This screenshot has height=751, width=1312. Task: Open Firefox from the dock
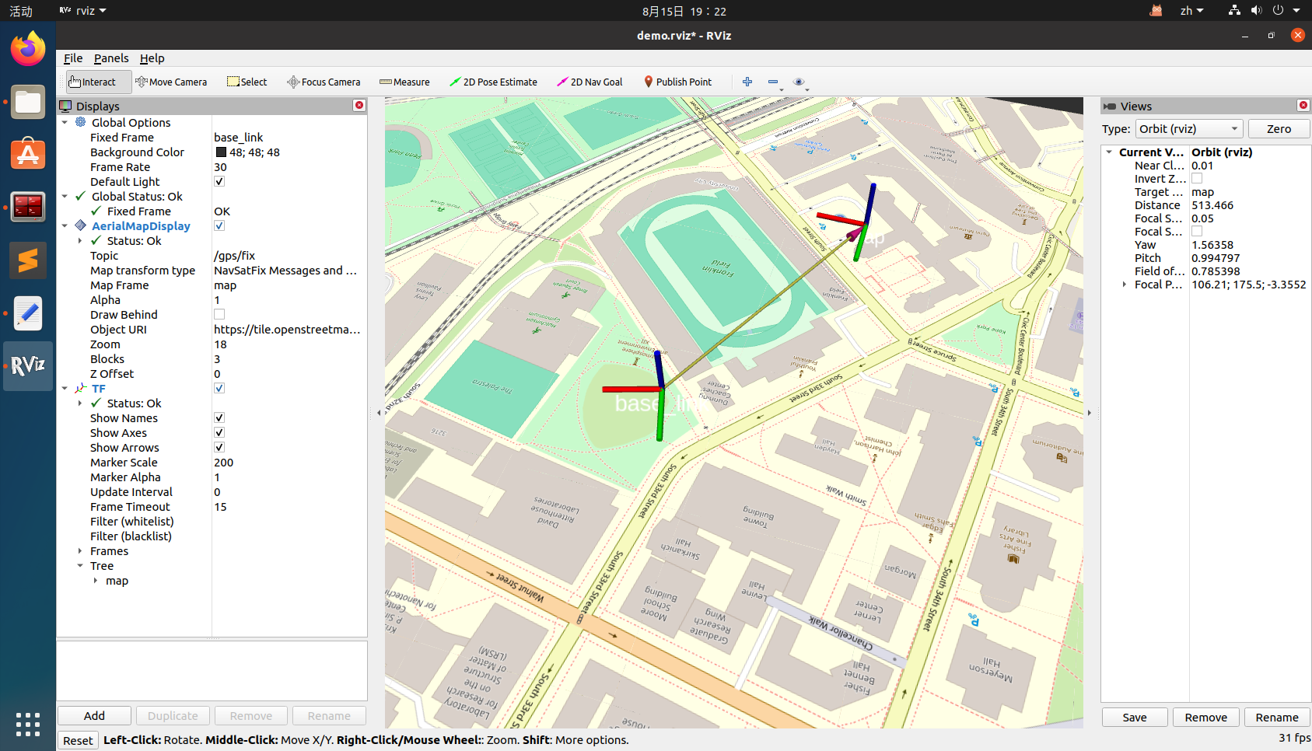(x=28, y=49)
